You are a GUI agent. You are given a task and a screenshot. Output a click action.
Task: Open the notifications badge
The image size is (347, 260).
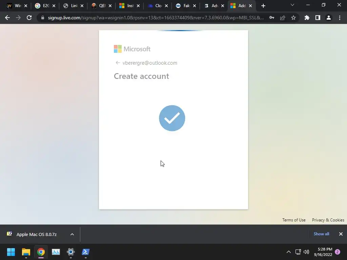[x=338, y=252]
